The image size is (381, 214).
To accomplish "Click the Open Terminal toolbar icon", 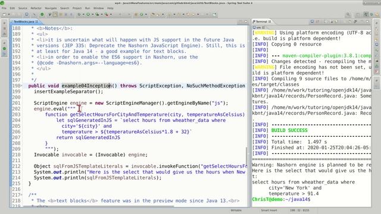I will click(26, 14).
